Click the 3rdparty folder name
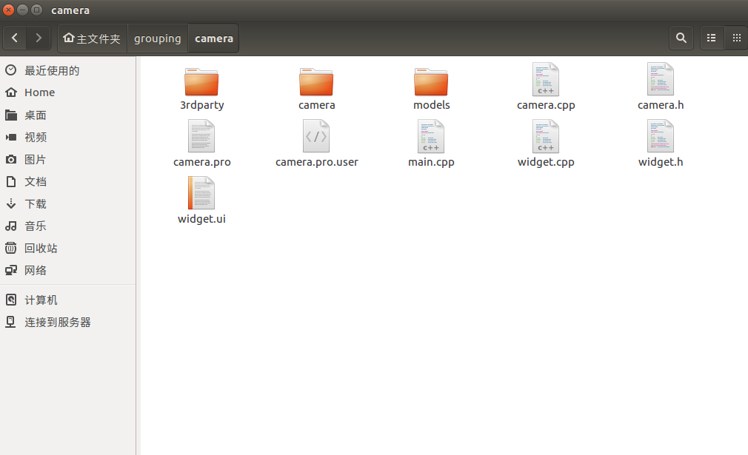748x455 pixels. tap(201, 105)
